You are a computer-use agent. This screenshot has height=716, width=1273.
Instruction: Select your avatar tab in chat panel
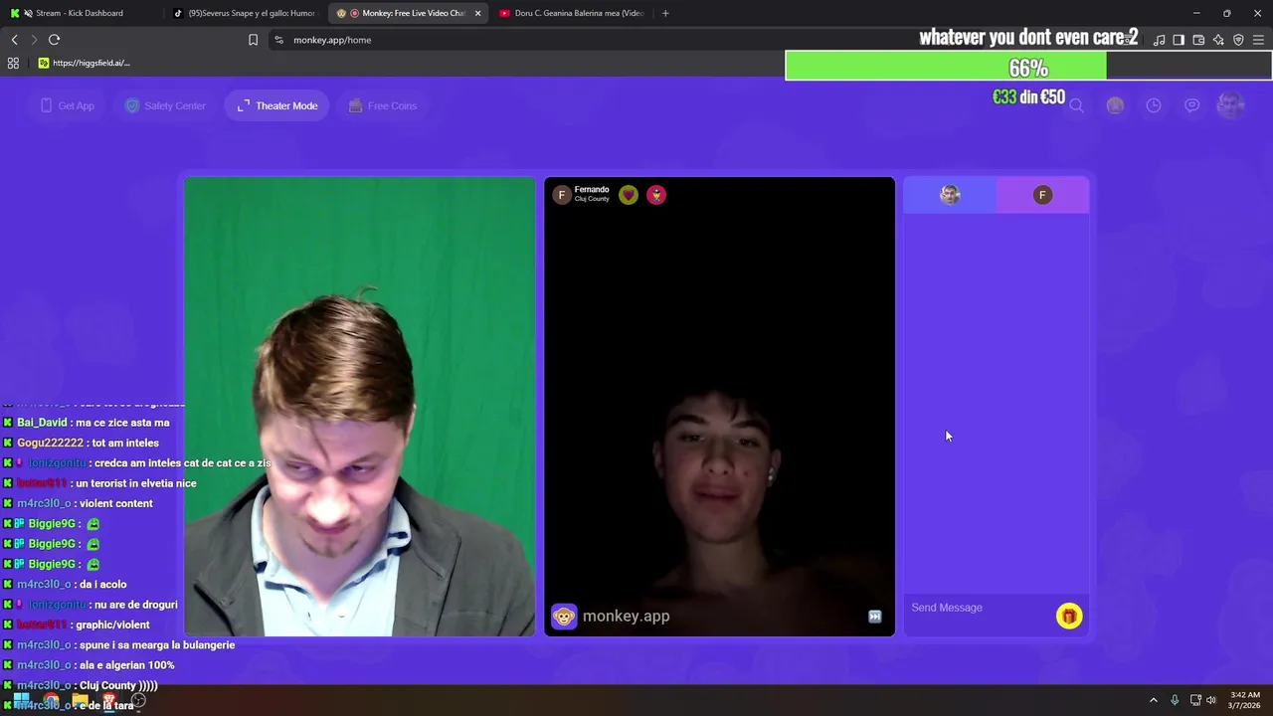tap(950, 195)
